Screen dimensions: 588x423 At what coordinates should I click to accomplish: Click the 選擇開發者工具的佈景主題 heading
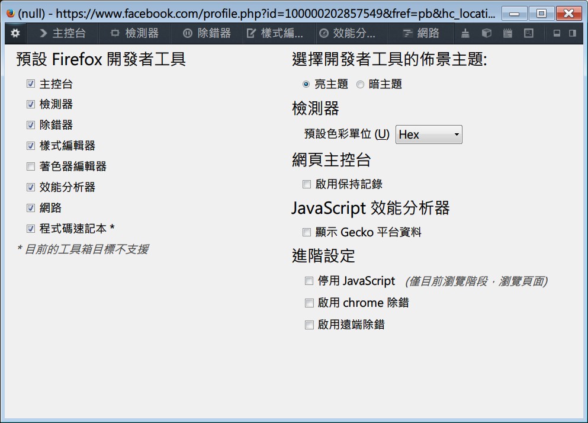[390, 59]
